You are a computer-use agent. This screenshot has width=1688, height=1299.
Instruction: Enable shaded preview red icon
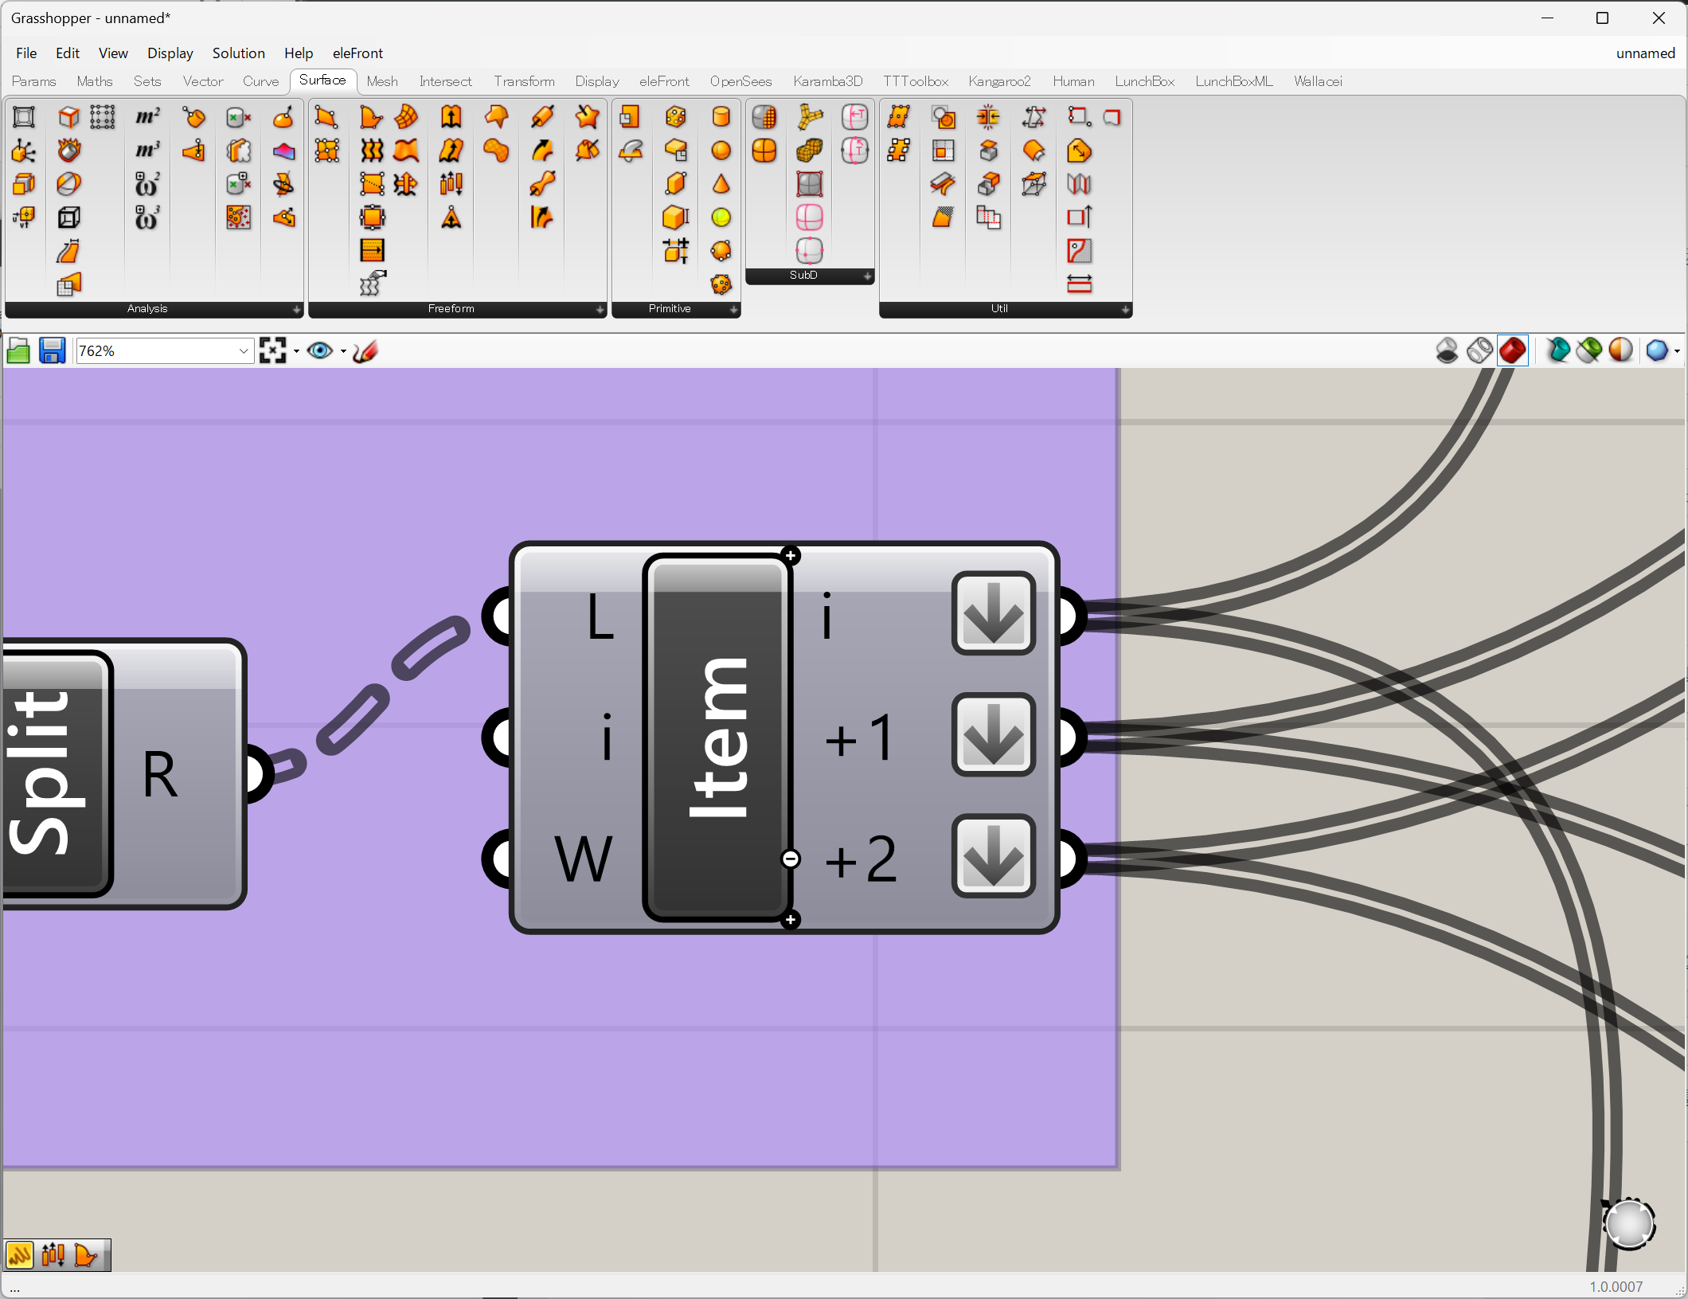pyautogui.click(x=1512, y=351)
